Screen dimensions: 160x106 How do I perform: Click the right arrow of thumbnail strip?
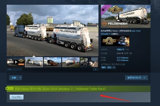click(x=96, y=69)
